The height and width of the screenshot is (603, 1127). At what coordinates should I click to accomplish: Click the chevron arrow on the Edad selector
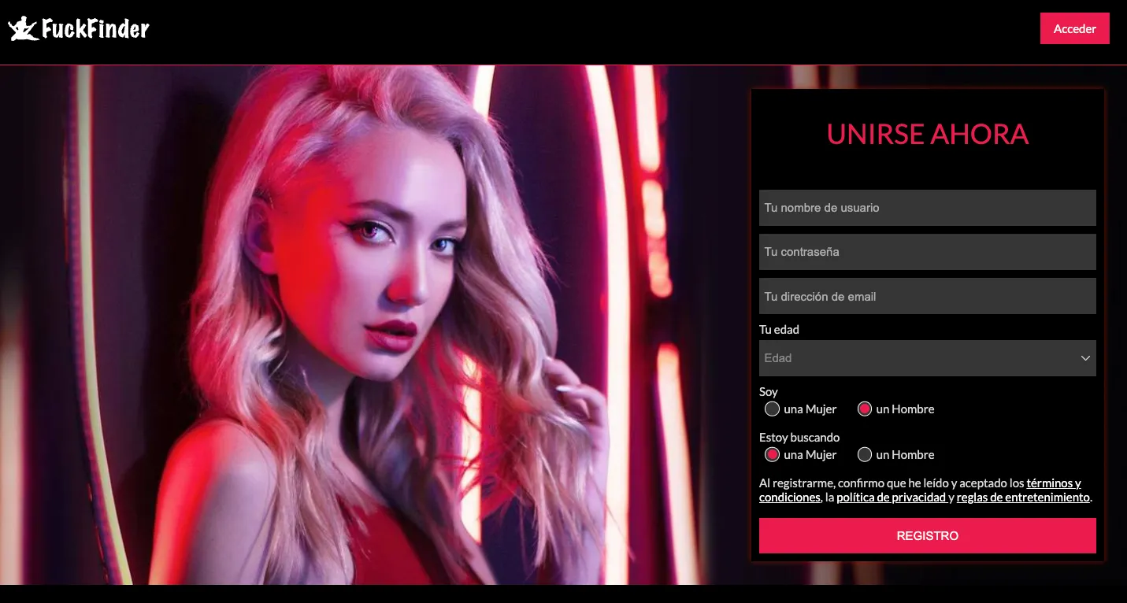tap(1085, 358)
